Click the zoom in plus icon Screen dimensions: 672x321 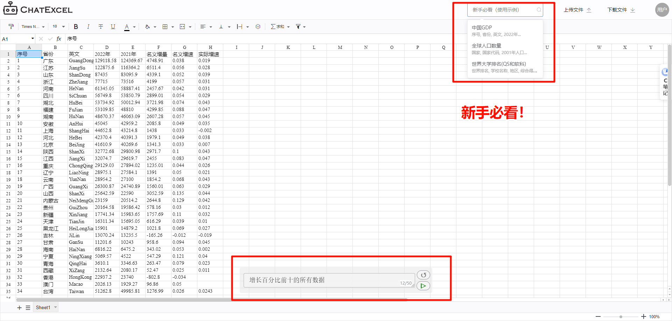click(643, 316)
